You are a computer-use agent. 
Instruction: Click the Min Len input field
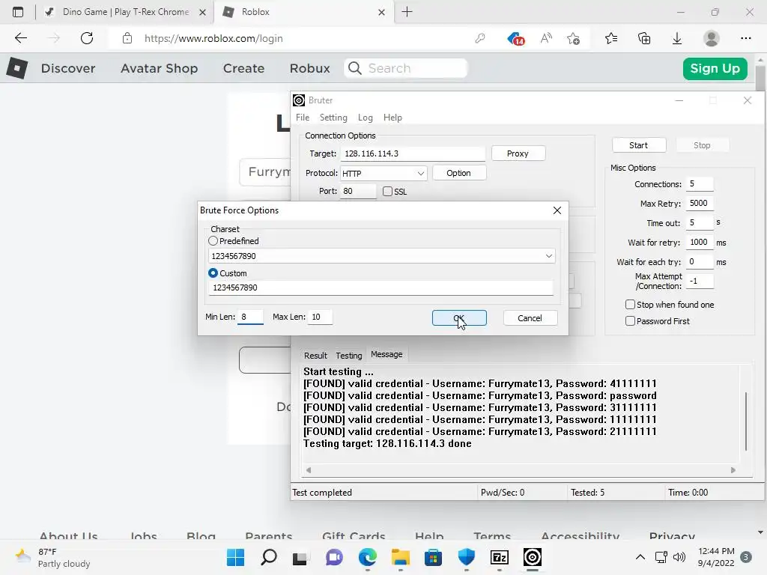pos(250,317)
